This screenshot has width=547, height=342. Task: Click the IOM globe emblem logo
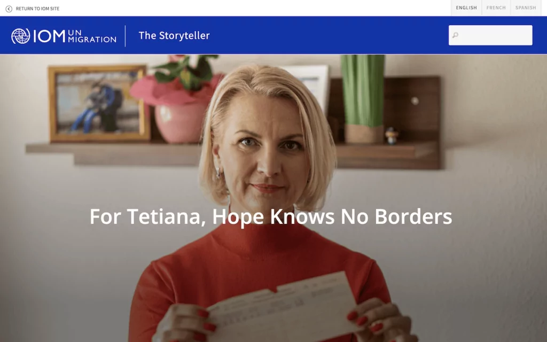[21, 36]
